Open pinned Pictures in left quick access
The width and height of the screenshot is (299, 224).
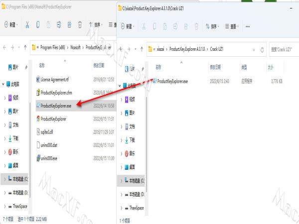(13, 67)
